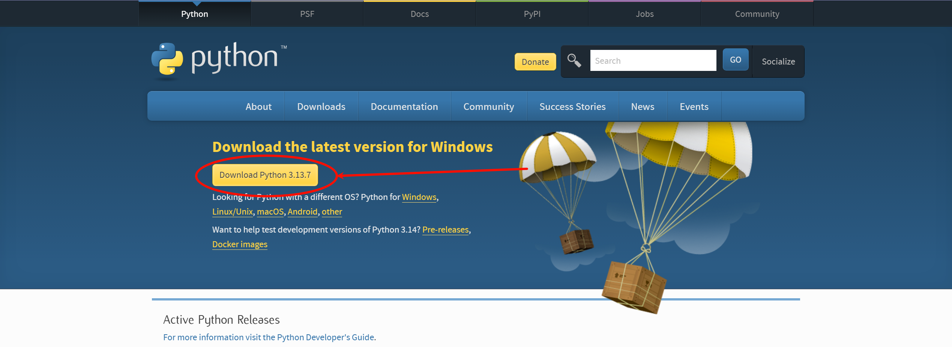Open the Community navigation menu item
The height and width of the screenshot is (347, 952).
tap(489, 107)
